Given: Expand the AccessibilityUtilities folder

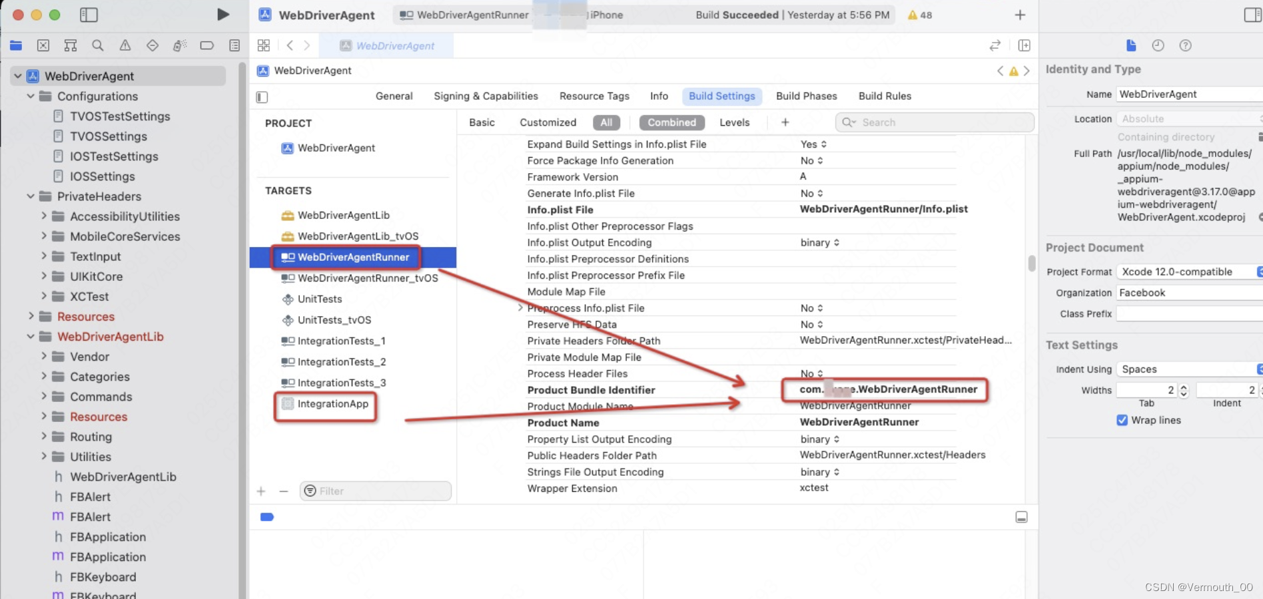Looking at the screenshot, I should (x=44, y=216).
